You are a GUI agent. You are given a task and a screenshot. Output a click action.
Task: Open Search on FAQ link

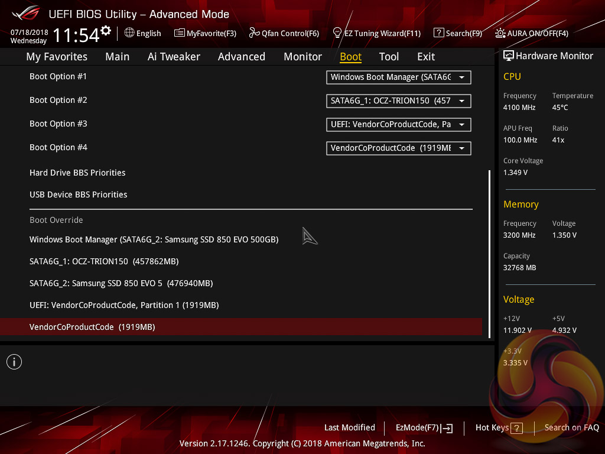coord(572,428)
